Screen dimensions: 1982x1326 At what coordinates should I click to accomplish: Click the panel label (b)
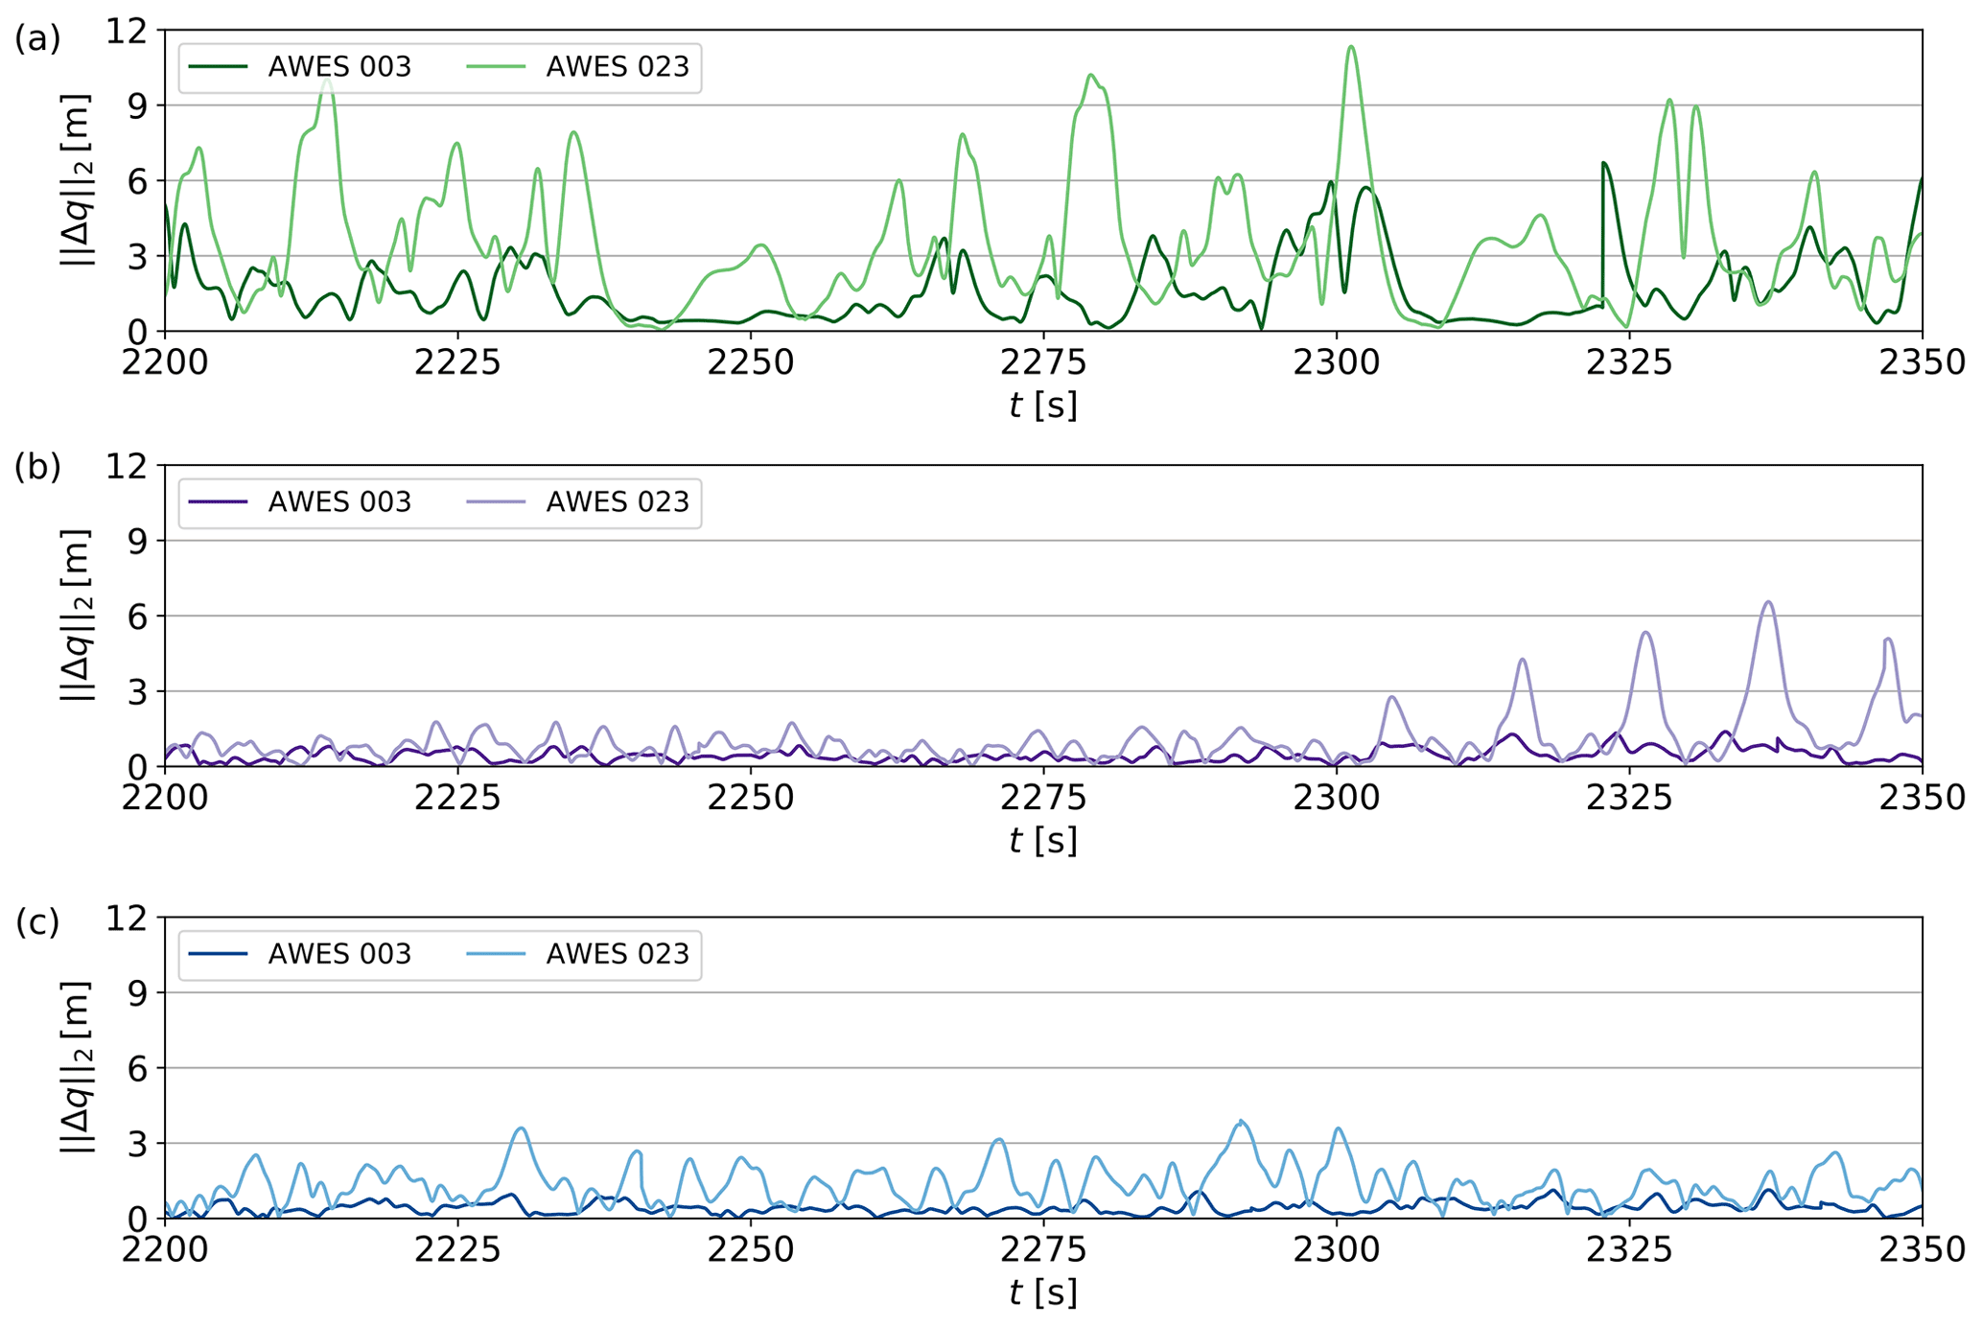point(37,466)
